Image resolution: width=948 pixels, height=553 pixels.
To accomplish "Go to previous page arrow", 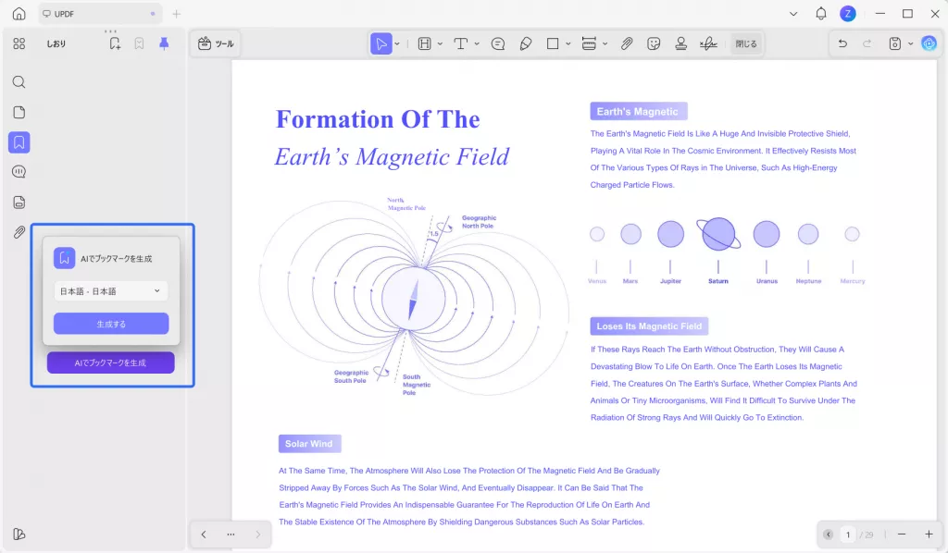I will pos(204,535).
